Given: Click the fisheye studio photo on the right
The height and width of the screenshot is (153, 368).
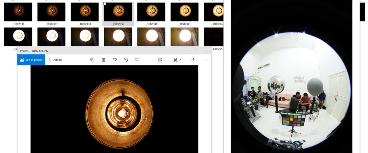Looking at the screenshot, I should tap(291, 76).
